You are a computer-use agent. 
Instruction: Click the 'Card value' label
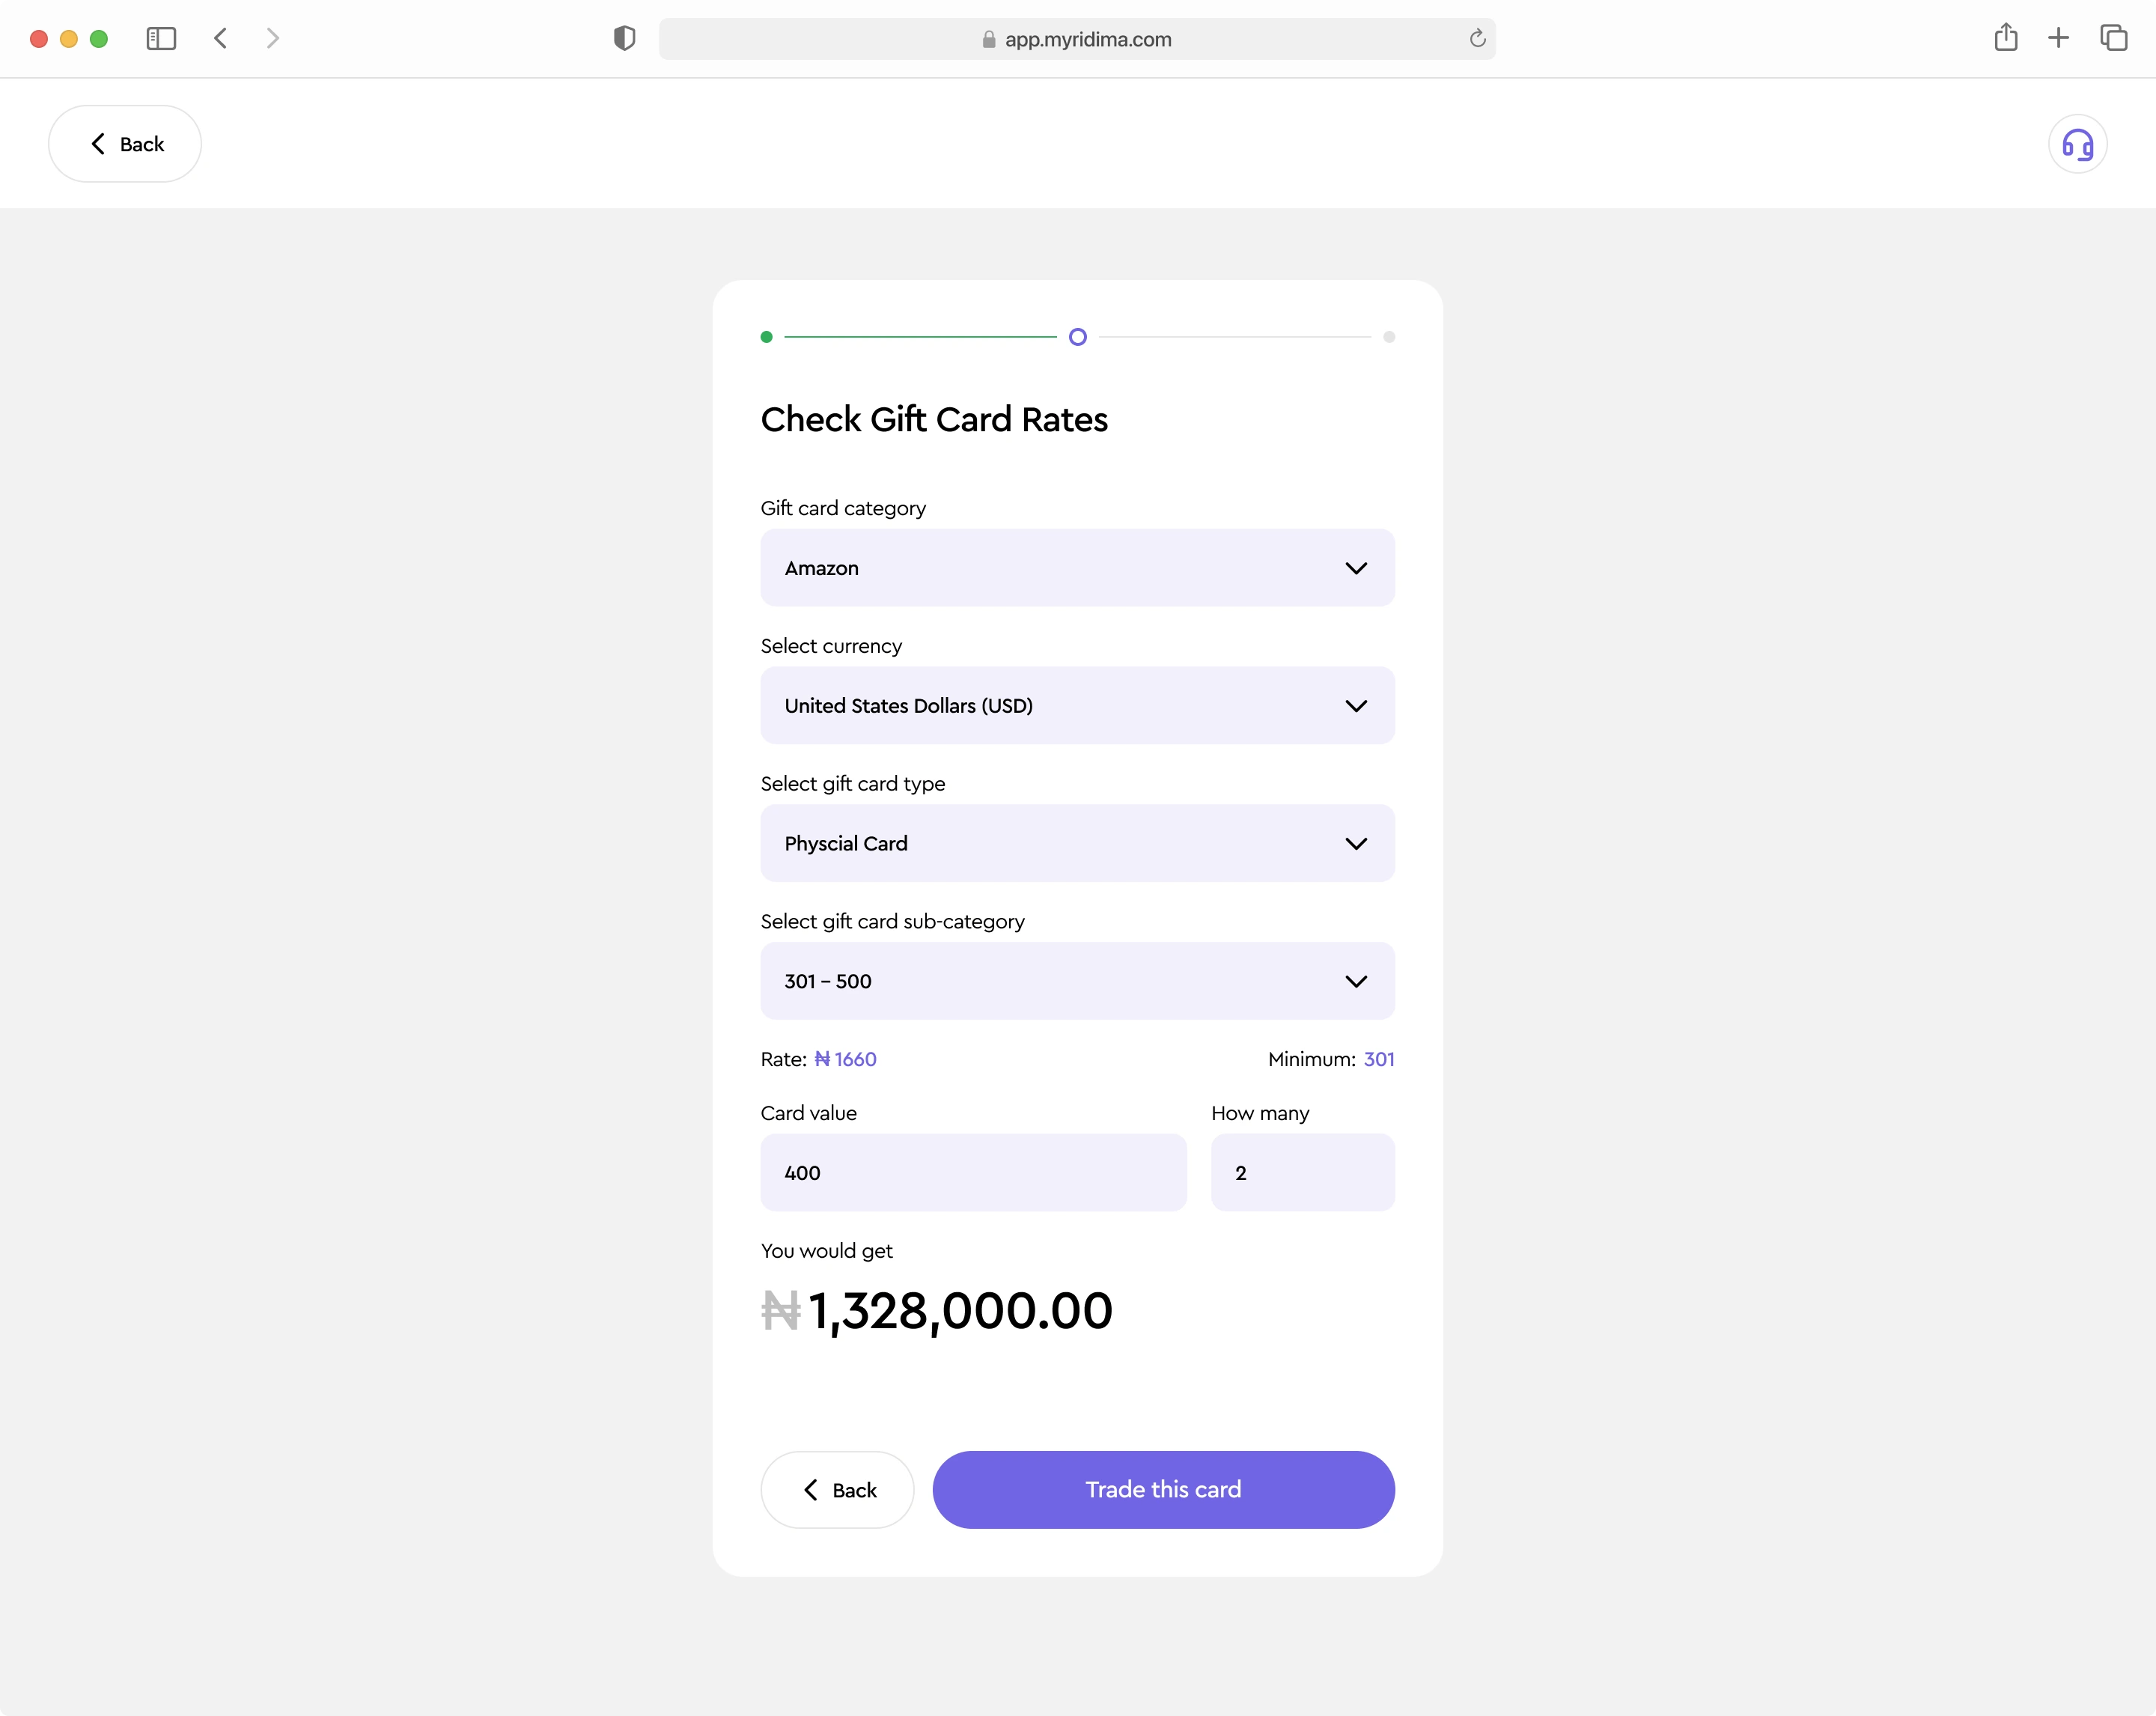[808, 1113]
